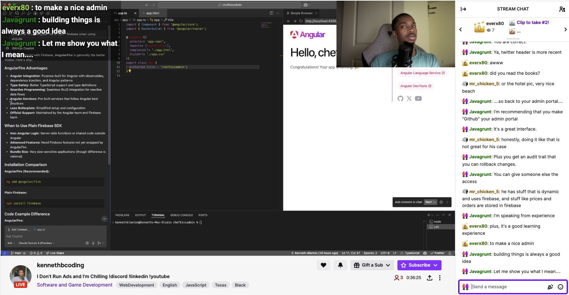
Task: Split the editor with split icon
Action: (271, 13)
